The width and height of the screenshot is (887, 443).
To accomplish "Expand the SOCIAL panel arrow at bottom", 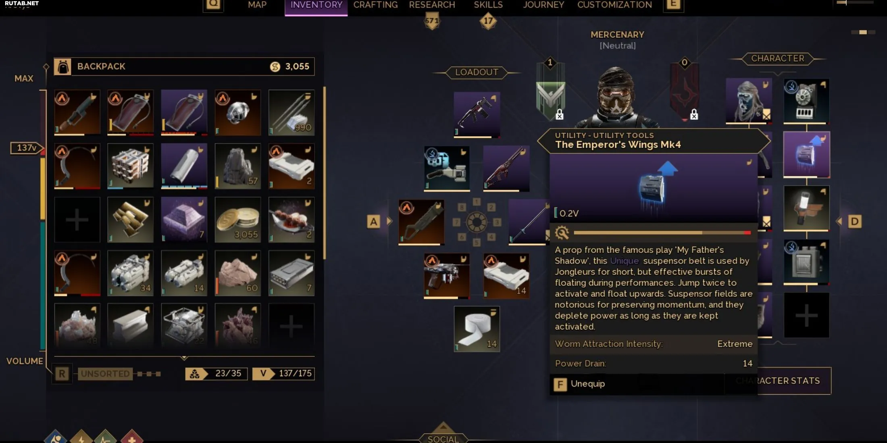I will point(443,427).
